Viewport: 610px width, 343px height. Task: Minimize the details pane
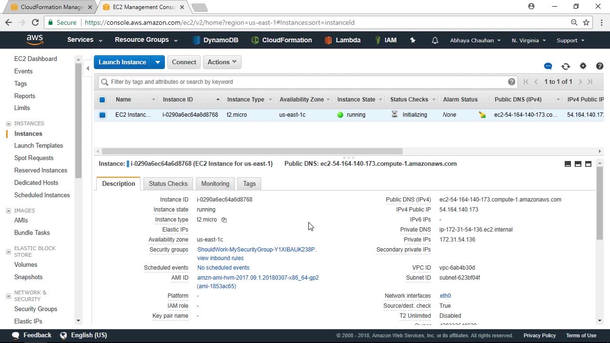point(568,164)
